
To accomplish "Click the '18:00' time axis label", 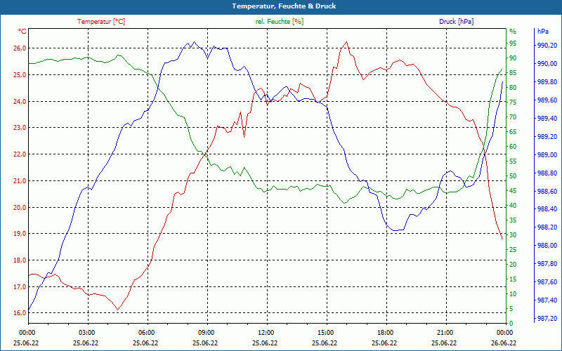I will click(384, 332).
